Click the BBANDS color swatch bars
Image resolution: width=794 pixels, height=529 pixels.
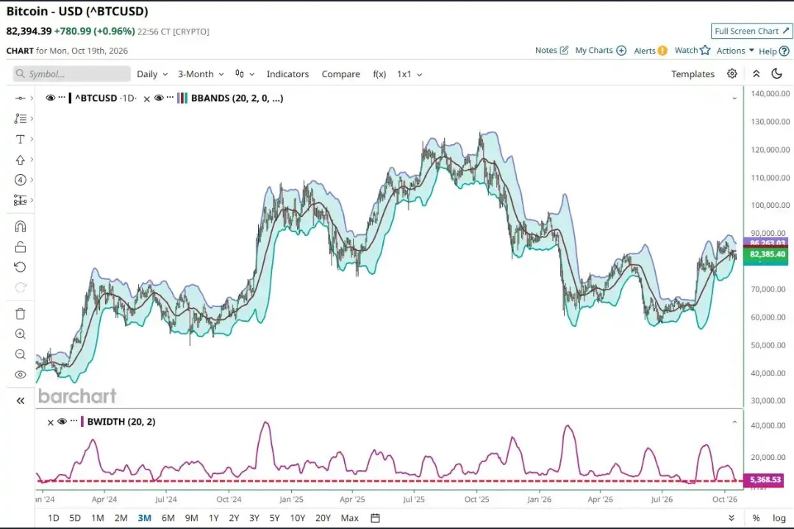pyautogui.click(x=182, y=98)
